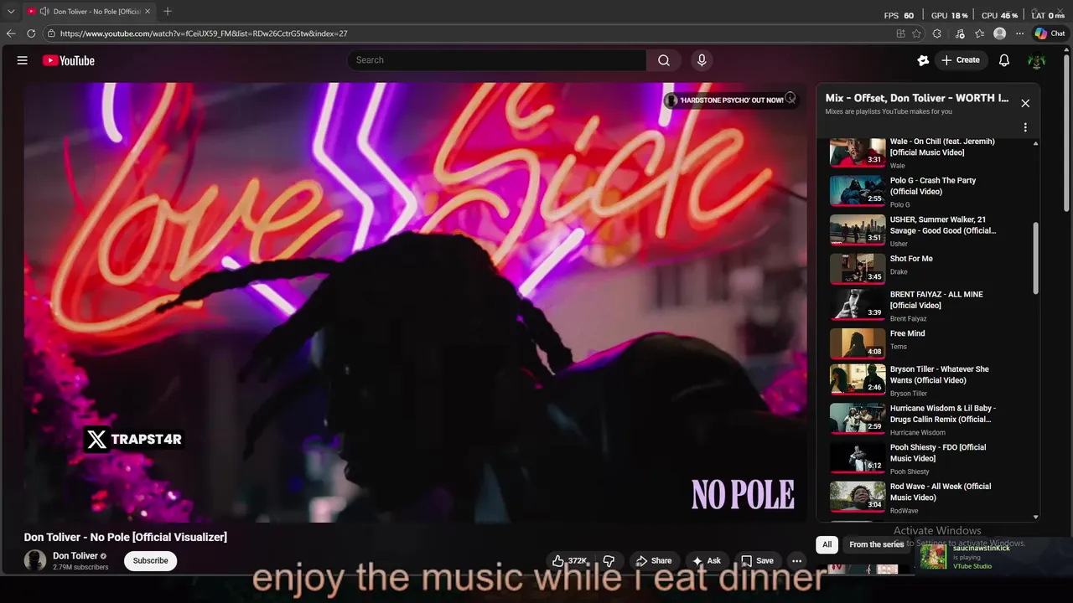Image resolution: width=1073 pixels, height=603 pixels.
Task: Open the Create menu
Action: point(961,60)
